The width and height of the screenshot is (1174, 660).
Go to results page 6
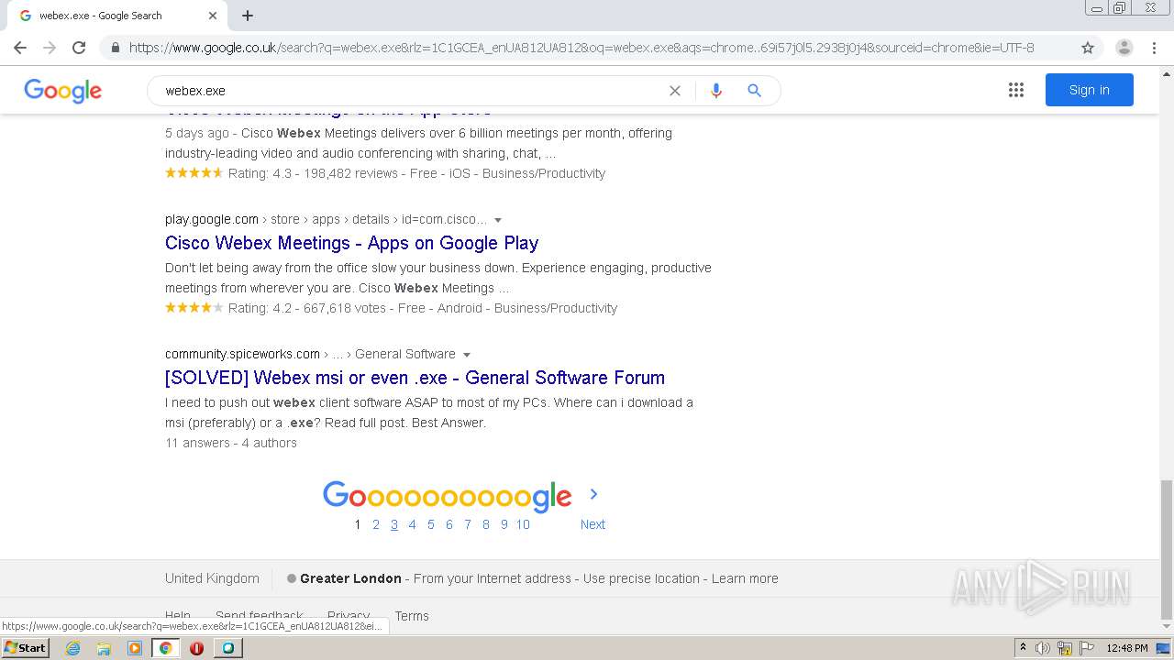point(449,524)
